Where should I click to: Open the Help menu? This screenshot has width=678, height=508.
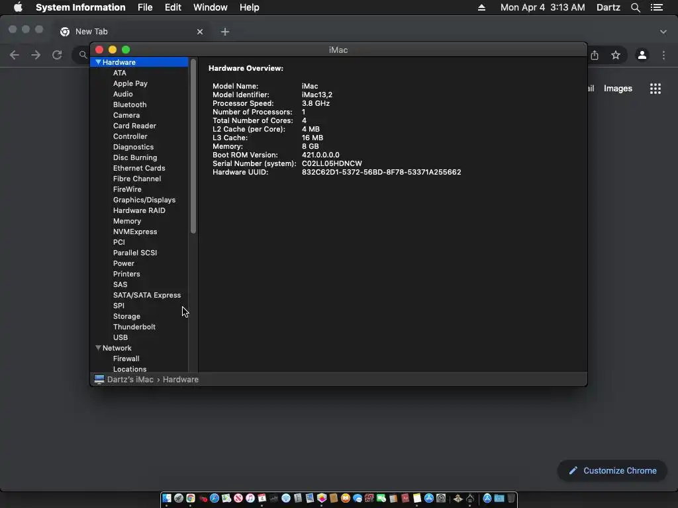click(250, 7)
